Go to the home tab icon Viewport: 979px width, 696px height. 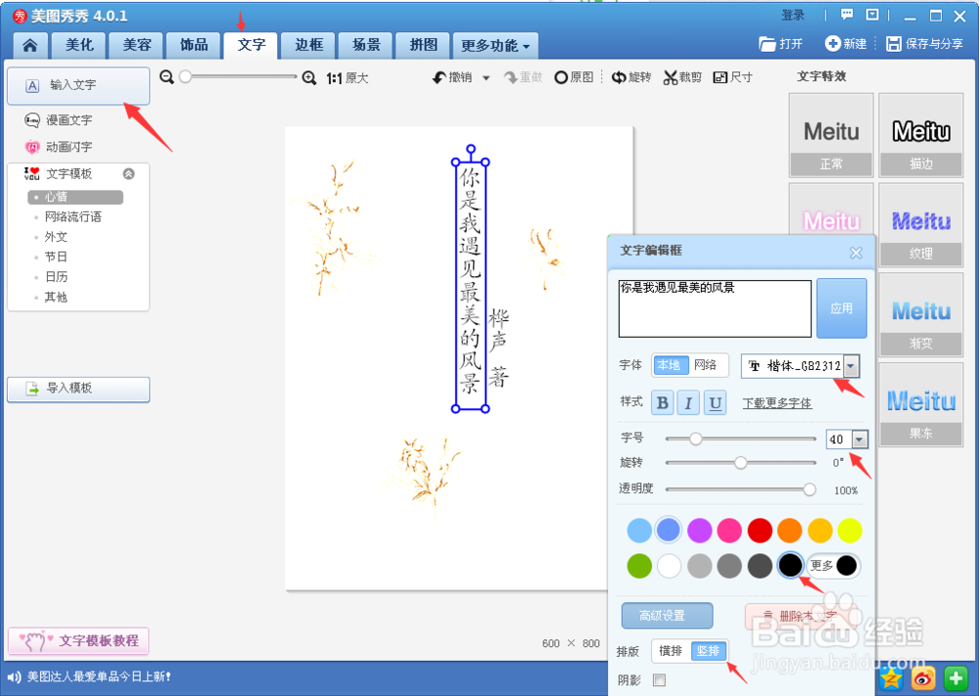coord(30,45)
